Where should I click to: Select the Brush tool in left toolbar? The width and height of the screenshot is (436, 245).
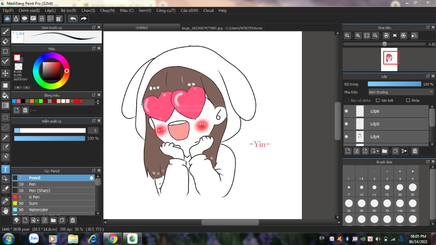pyautogui.click(x=5, y=31)
